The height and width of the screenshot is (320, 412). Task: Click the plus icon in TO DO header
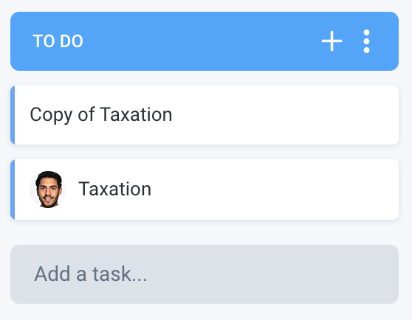pyautogui.click(x=332, y=41)
